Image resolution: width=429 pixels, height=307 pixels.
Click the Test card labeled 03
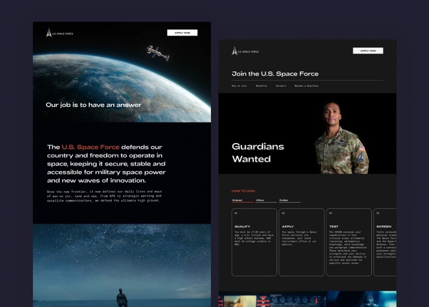(349, 242)
